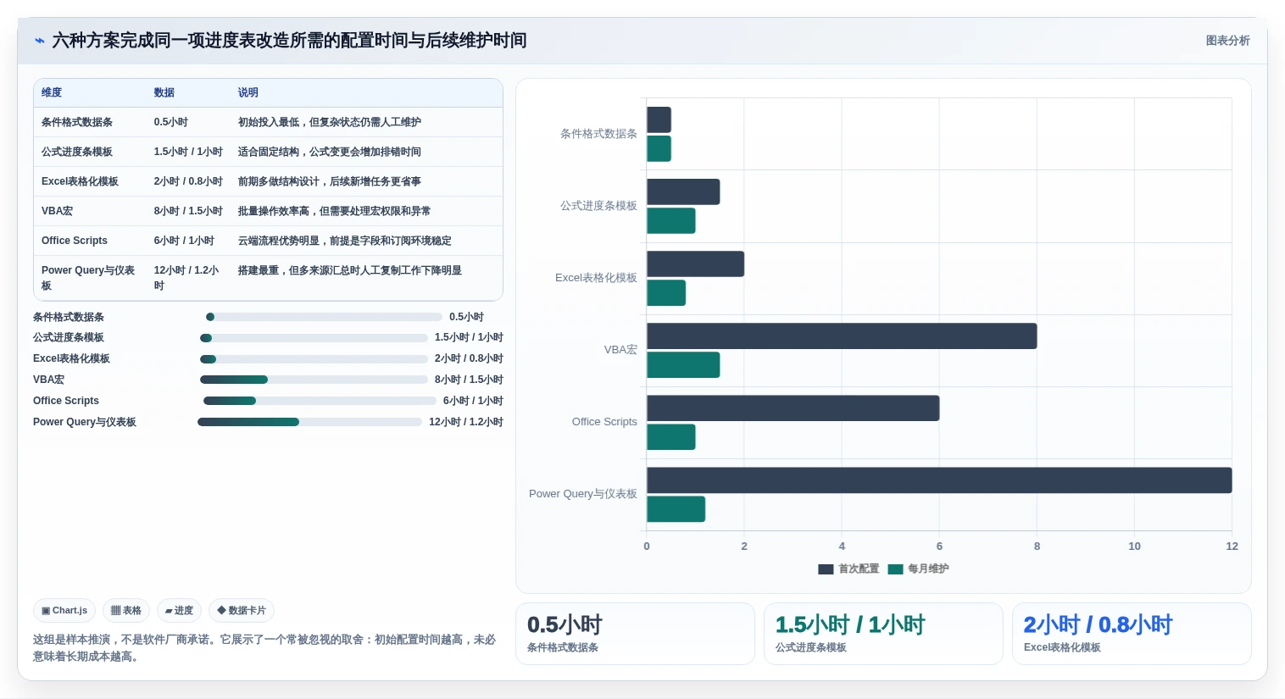Click the dark 首次配置 bar for Excel表格化模板
Screen dimensions: 1285x699
point(695,264)
